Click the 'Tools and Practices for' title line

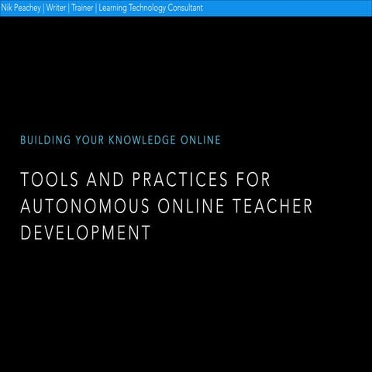[145, 179]
